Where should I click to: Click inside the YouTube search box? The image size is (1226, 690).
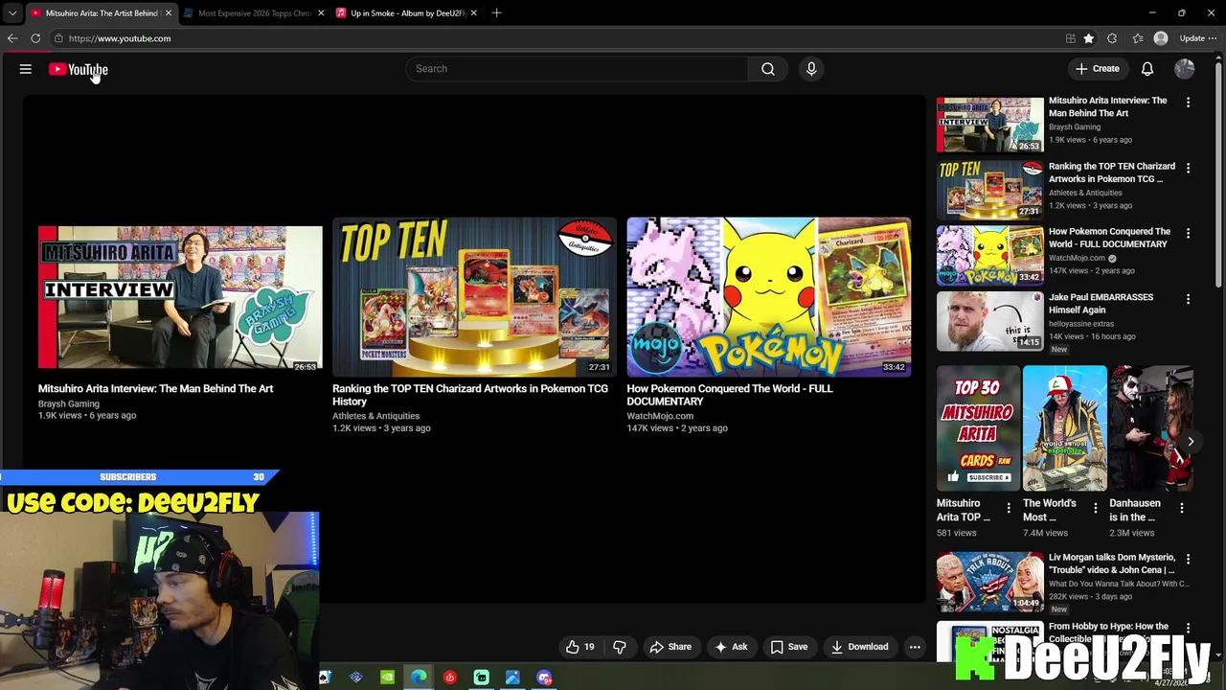tap(577, 69)
